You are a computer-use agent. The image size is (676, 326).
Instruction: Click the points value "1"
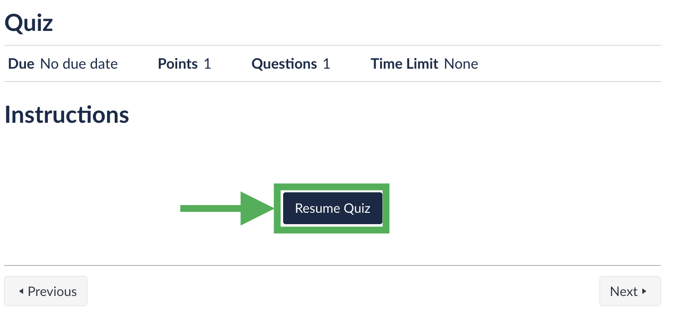point(208,64)
